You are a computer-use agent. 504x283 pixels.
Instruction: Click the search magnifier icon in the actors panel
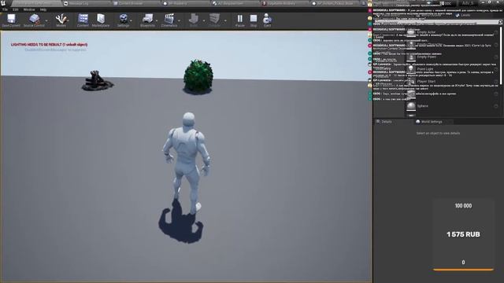coord(500,22)
